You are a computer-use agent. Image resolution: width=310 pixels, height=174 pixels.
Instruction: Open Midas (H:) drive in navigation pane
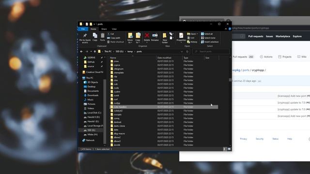[x=93, y=134]
